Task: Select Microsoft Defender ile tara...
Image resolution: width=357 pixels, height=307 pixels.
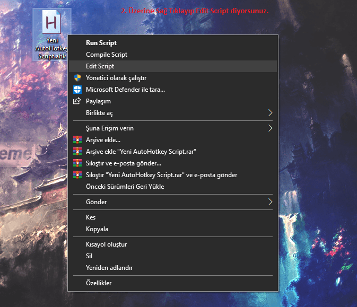Action: [x=173, y=90]
